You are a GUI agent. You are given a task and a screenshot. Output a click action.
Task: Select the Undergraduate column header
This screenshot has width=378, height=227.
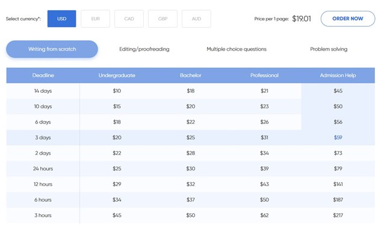click(x=117, y=75)
